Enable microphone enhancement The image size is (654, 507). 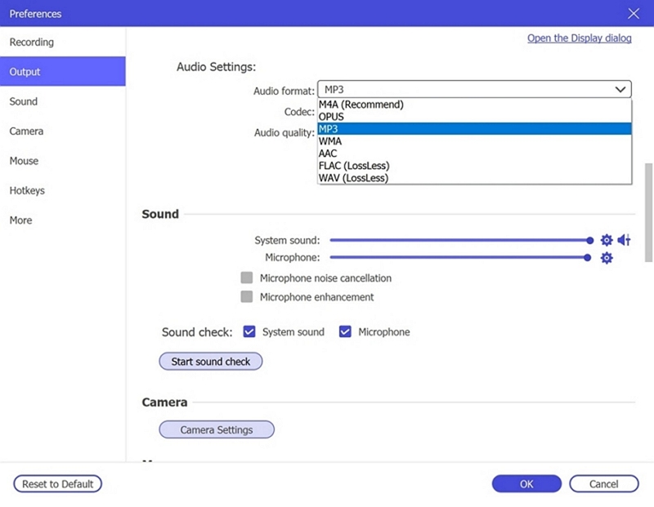click(246, 296)
